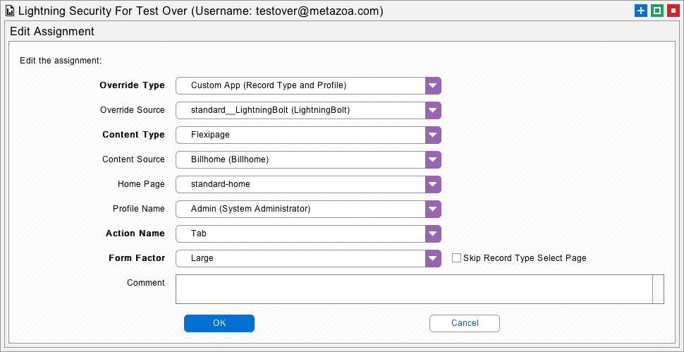Image resolution: width=684 pixels, height=352 pixels.
Task: Click into the Comment text box
Action: pyautogui.click(x=414, y=289)
